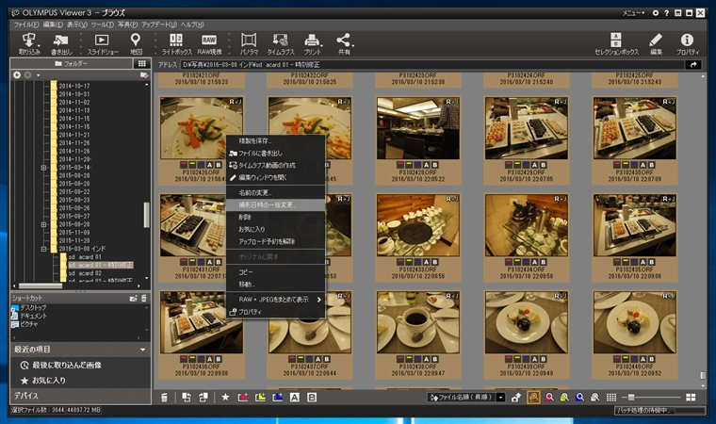Expand the 2015-03-14 folder node
The width and height of the screenshot is (716, 424).
(44, 168)
